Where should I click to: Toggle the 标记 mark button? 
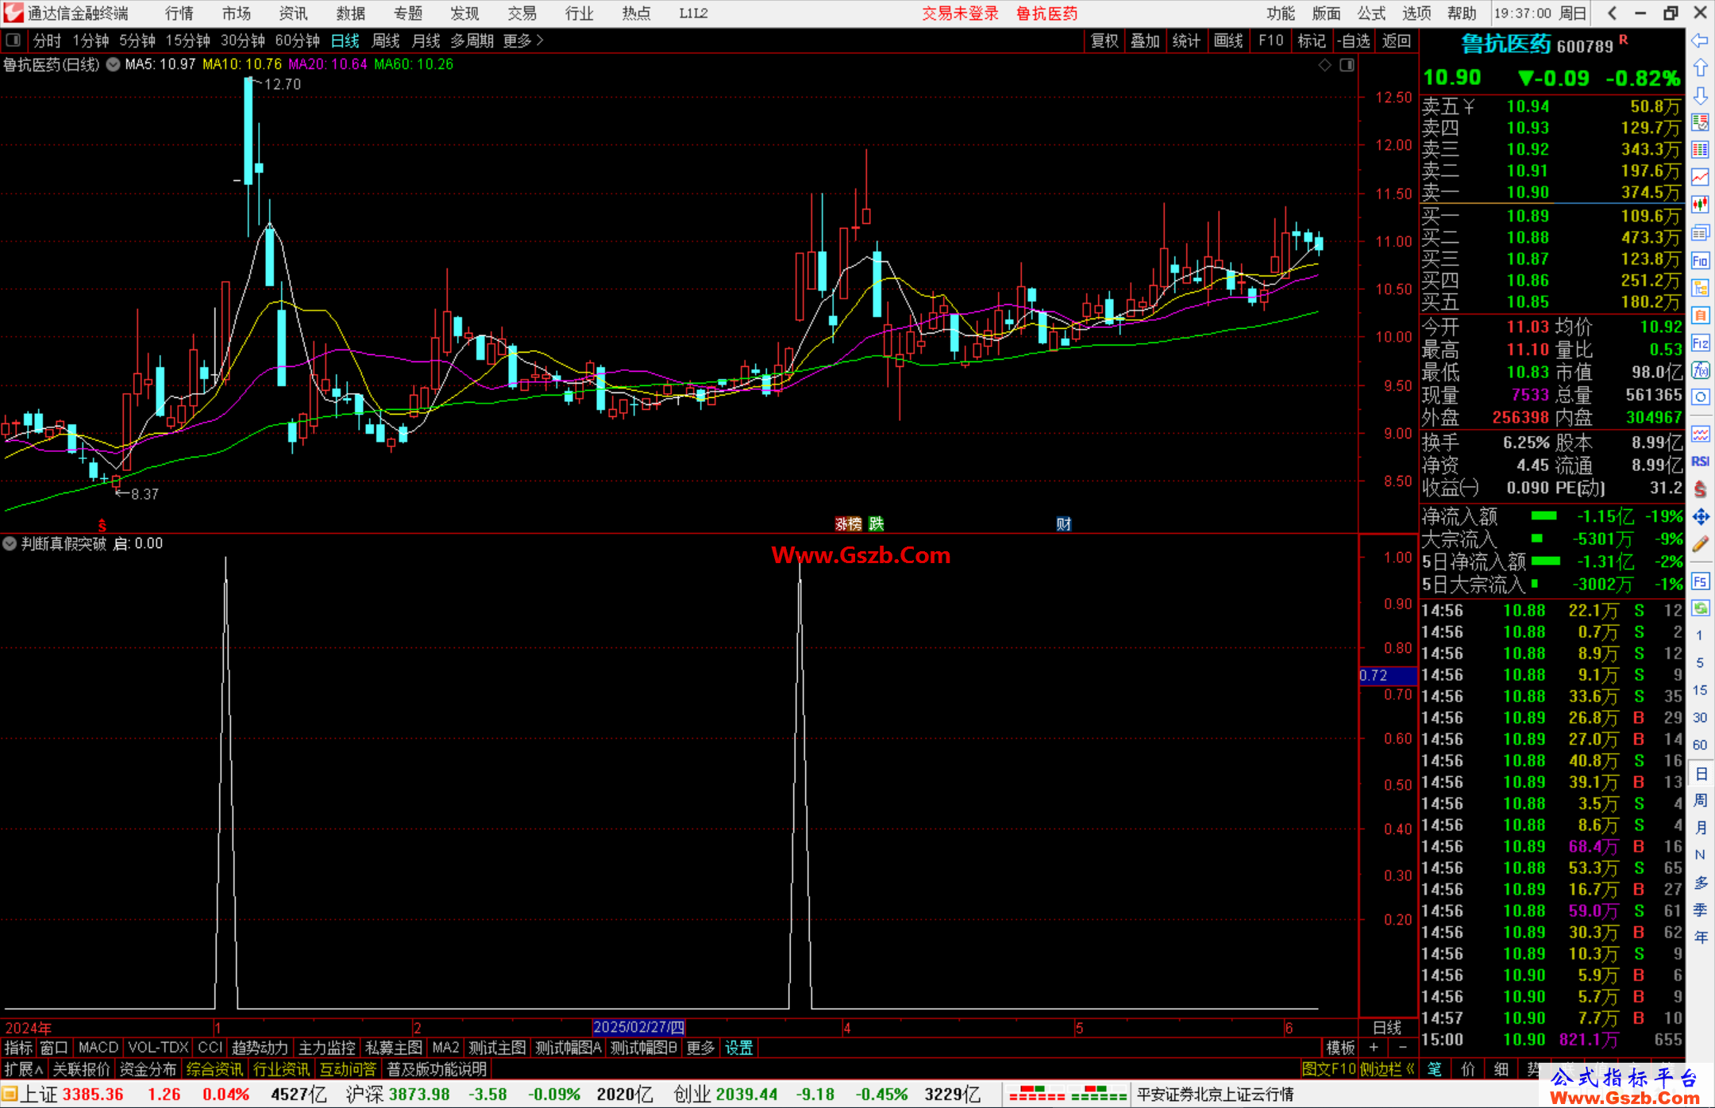pyautogui.click(x=1312, y=41)
